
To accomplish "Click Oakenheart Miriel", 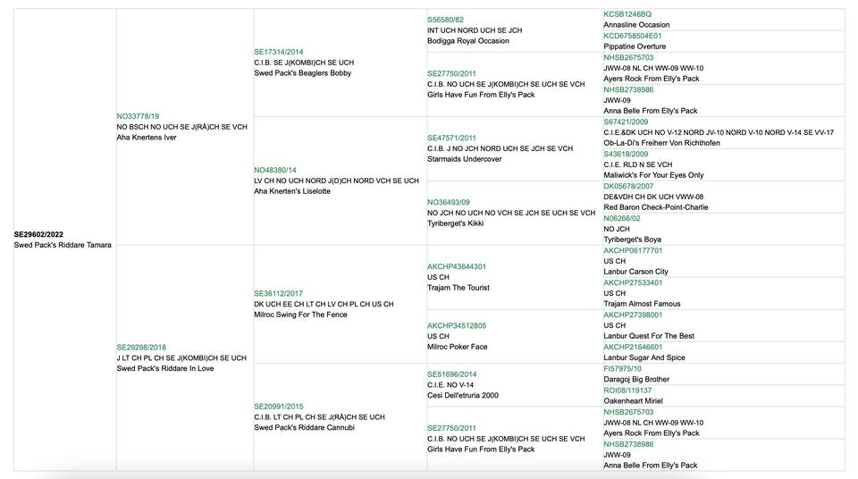I will [633, 400].
